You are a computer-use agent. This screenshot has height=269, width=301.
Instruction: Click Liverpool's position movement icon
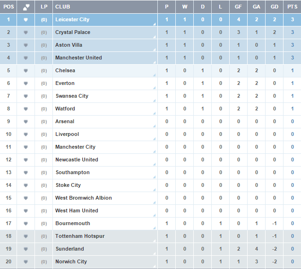[26, 134]
